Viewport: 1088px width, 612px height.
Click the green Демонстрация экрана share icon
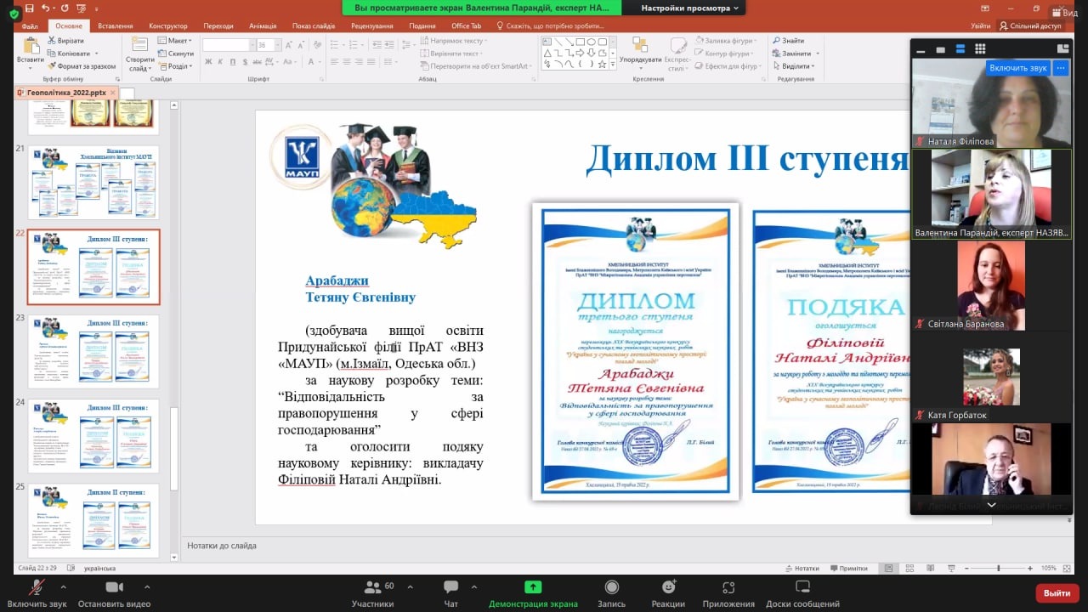click(x=533, y=587)
